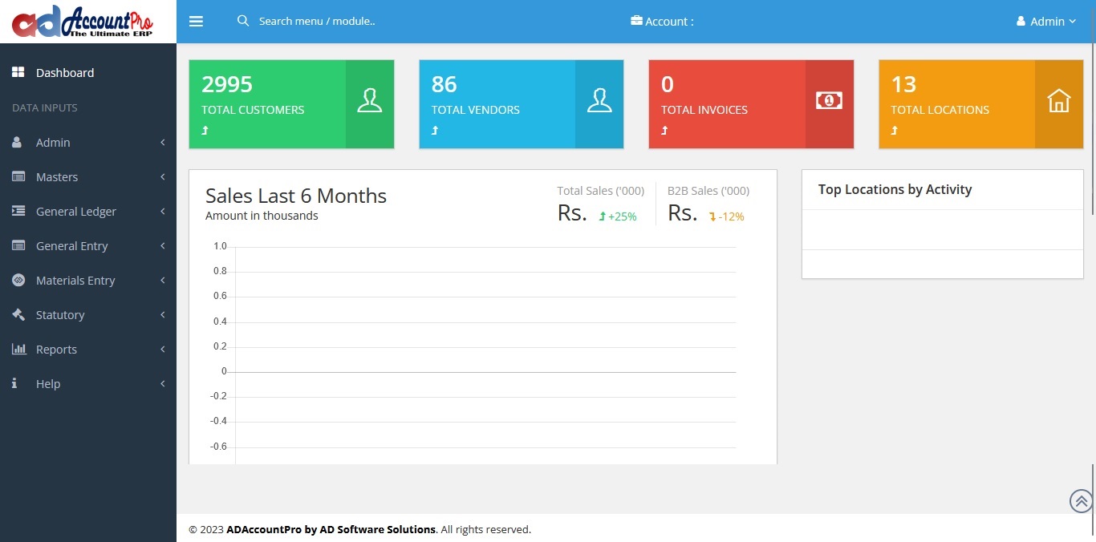Click the scroll-to-top double chevron icon
This screenshot has height=542, width=1096.
click(1081, 501)
